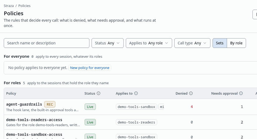Focus the Search name or description field

point(47,43)
